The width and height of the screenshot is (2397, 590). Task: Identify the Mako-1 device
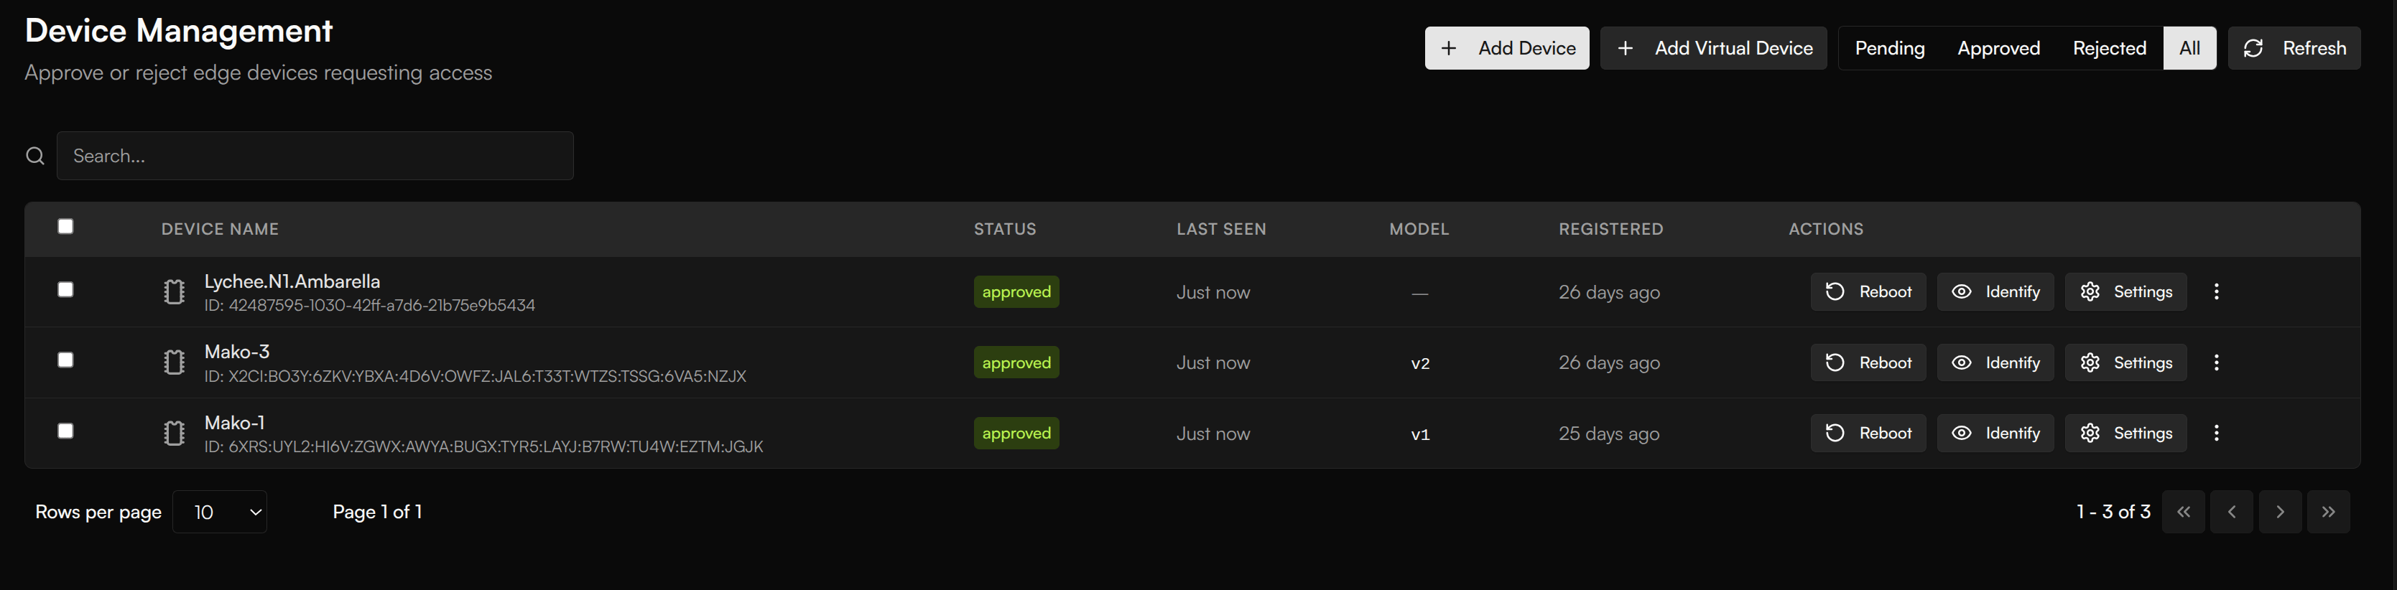[x=1995, y=433]
